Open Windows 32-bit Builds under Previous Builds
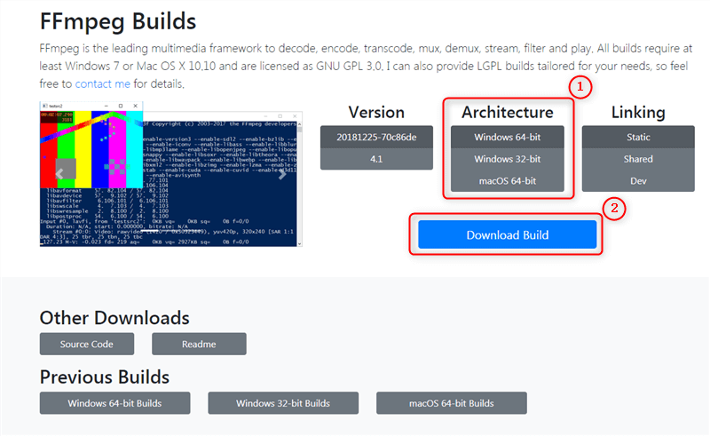 (283, 403)
